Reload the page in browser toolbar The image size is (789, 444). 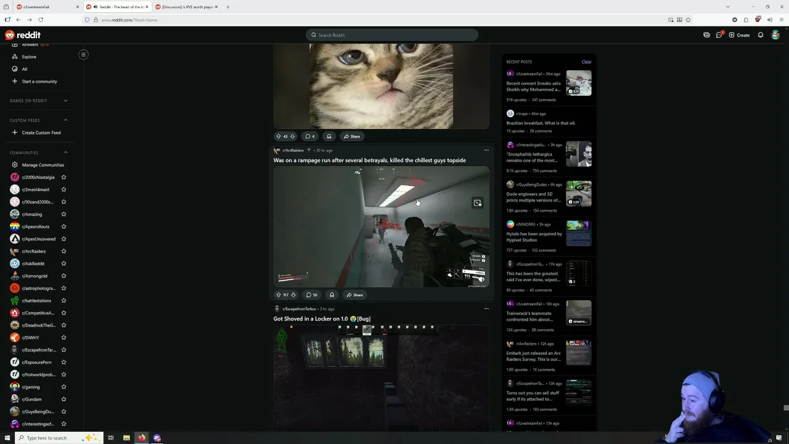point(40,20)
